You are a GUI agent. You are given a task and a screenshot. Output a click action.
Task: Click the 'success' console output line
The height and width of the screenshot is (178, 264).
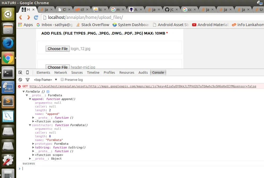tap(29, 163)
